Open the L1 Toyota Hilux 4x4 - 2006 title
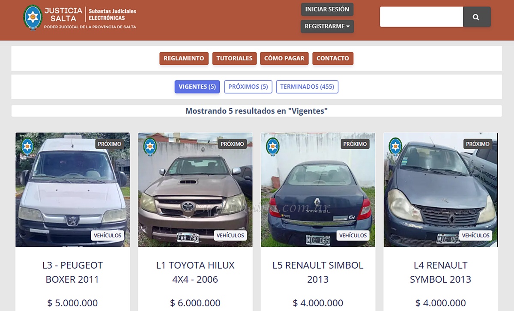This screenshot has height=311, width=514. [x=195, y=272]
